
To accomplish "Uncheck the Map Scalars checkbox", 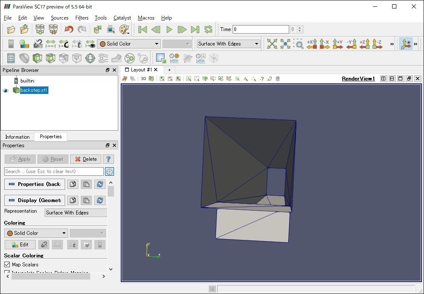I will [x=7, y=265].
